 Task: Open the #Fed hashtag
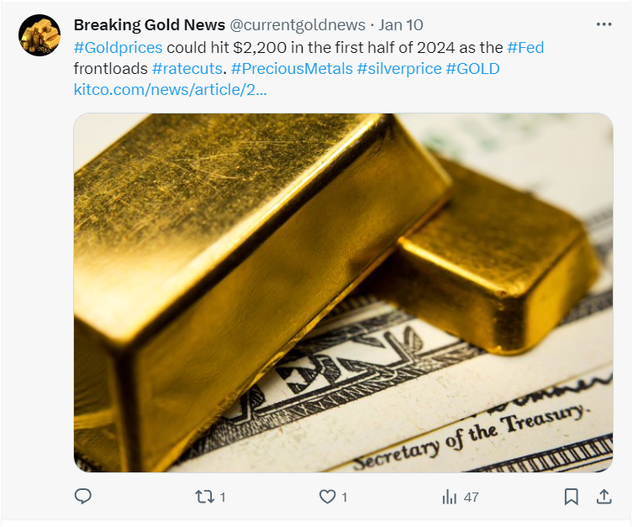(525, 48)
